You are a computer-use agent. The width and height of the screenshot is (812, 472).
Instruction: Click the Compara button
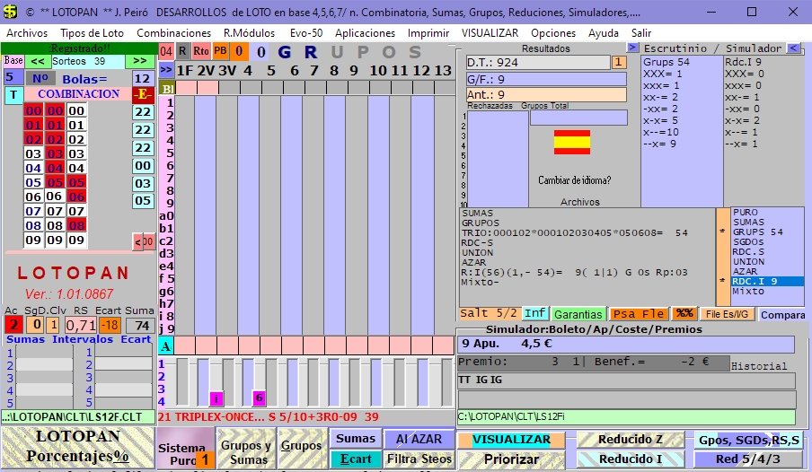[782, 315]
